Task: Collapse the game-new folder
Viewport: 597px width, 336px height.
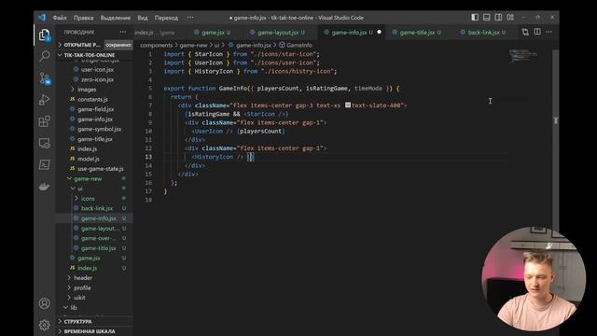Action: coord(88,178)
